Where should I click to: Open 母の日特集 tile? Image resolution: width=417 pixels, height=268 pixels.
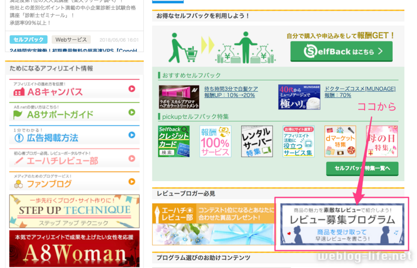coord(382,141)
